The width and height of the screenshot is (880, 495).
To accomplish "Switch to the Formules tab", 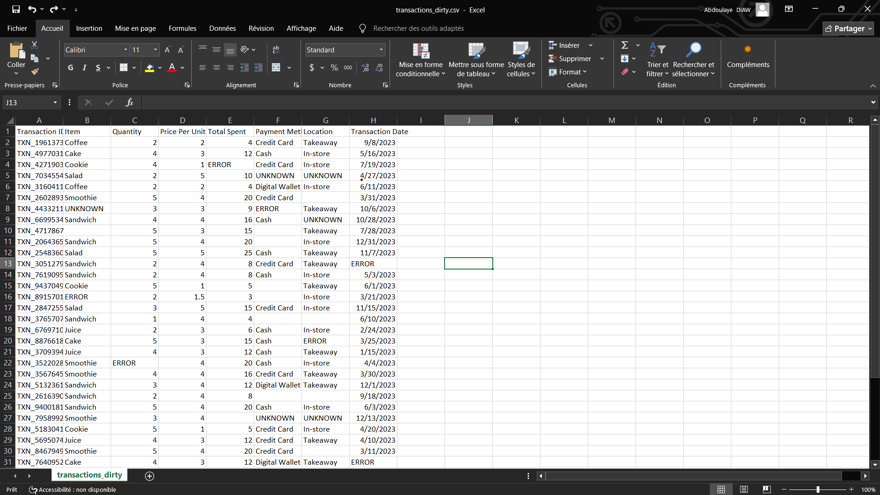I will [182, 28].
